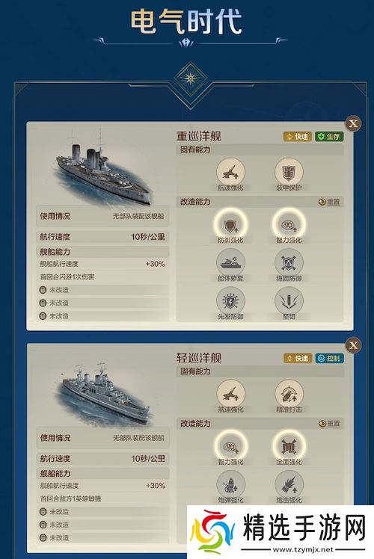Tap the blue 控制 tag

pyautogui.click(x=329, y=358)
